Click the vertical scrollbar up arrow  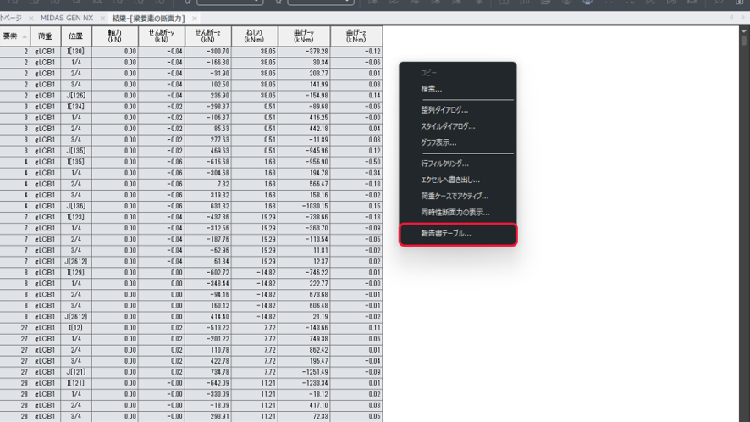(x=744, y=31)
